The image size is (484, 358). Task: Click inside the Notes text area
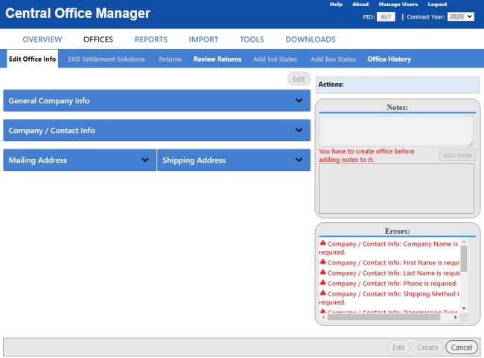tap(395, 131)
